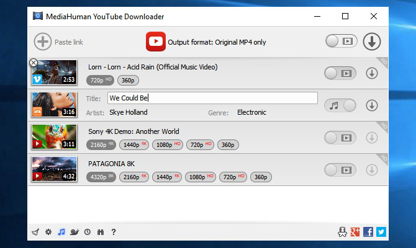Click the Title input field with We Could Be
Image resolution: width=416 pixels, height=248 pixels.
click(x=212, y=98)
